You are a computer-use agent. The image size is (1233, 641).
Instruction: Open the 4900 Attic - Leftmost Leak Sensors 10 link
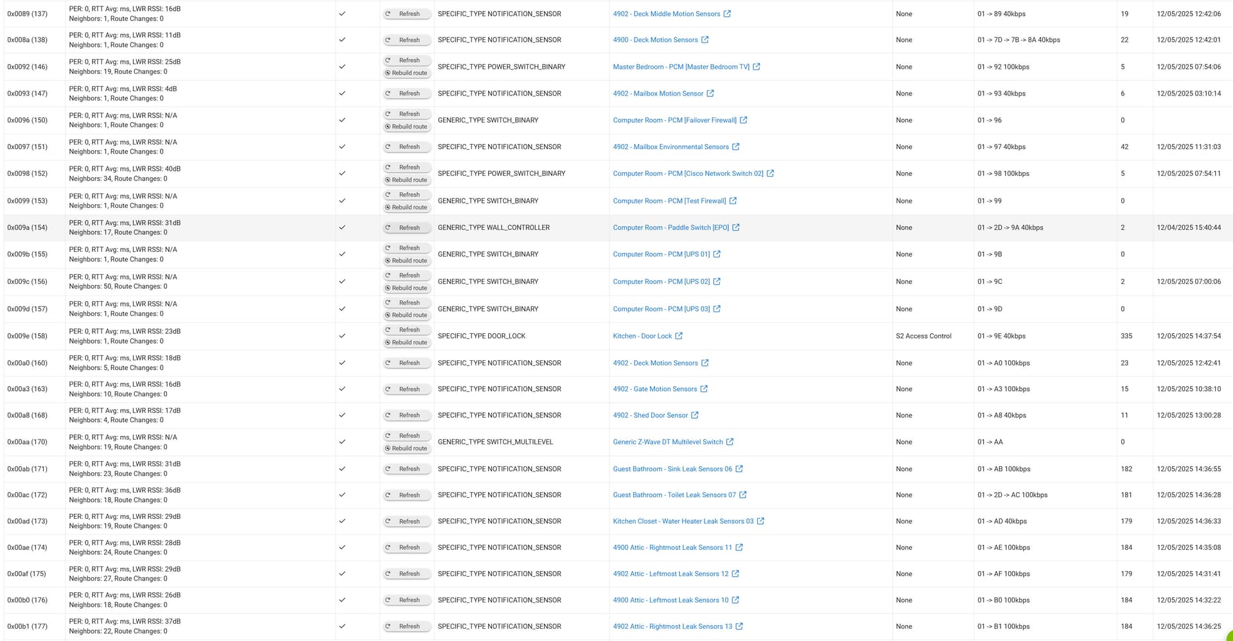pos(670,600)
